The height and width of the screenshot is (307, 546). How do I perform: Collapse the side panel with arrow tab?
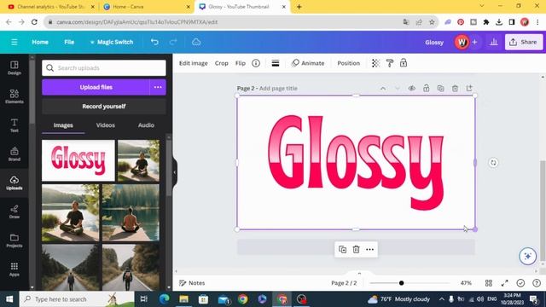point(175,172)
